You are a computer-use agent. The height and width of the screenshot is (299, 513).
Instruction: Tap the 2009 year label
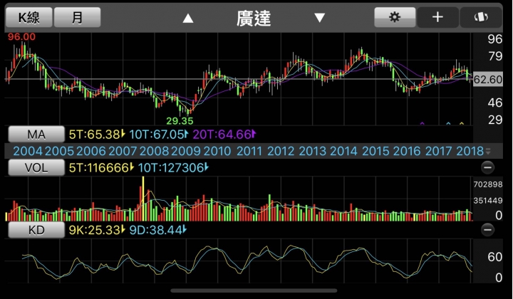click(x=186, y=152)
